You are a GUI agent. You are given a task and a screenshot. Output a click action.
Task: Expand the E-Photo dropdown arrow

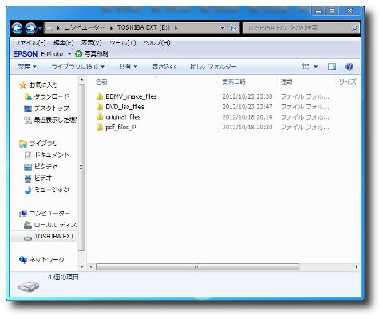tap(69, 54)
